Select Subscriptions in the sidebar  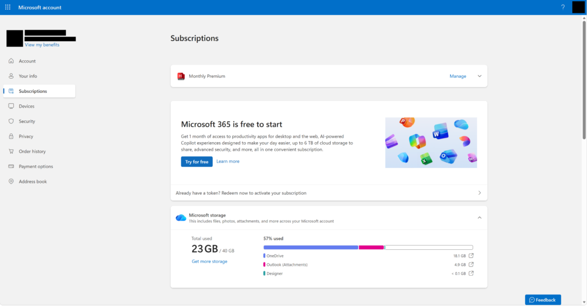click(x=40, y=91)
